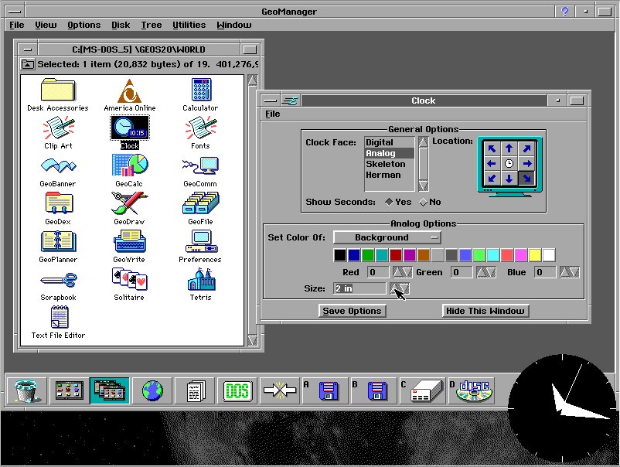
Task: Click the Hide This Window button
Action: pyautogui.click(x=485, y=311)
